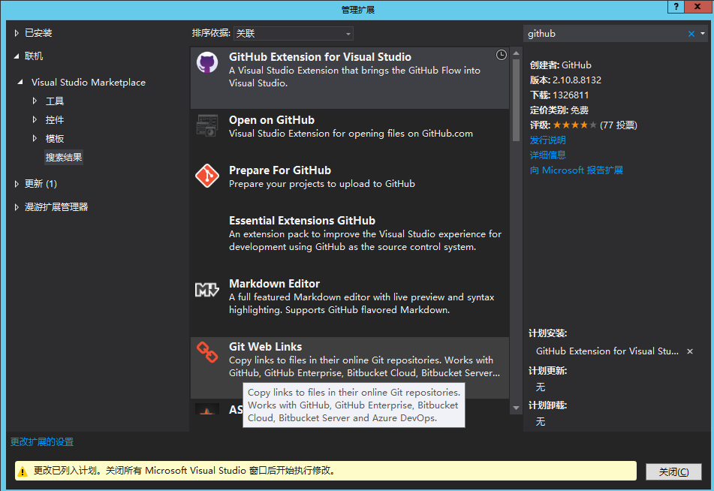Open the 发行说明 link
This screenshot has width=714, height=491.
click(x=547, y=140)
